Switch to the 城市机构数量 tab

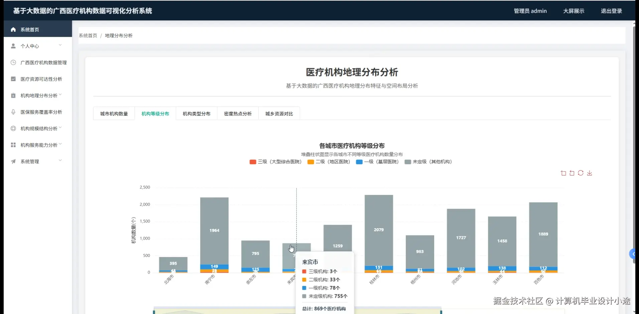coord(114,113)
